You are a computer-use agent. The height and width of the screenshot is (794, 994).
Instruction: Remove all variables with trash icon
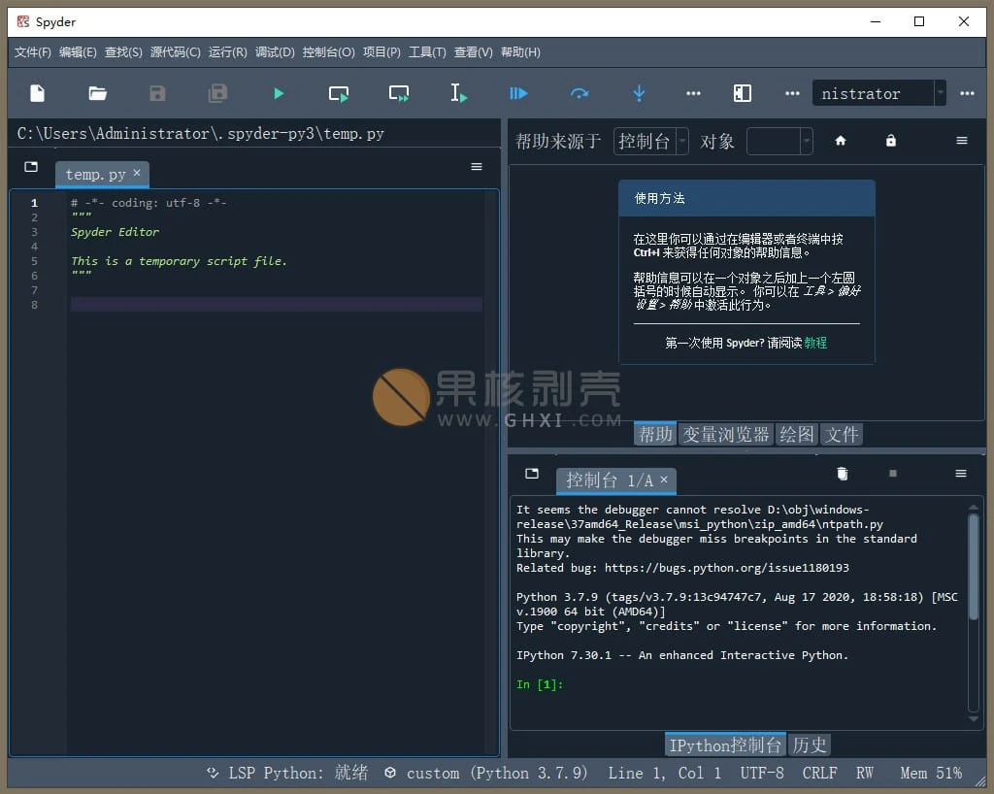[x=843, y=474]
